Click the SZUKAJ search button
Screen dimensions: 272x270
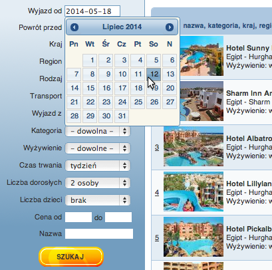pos(71,257)
